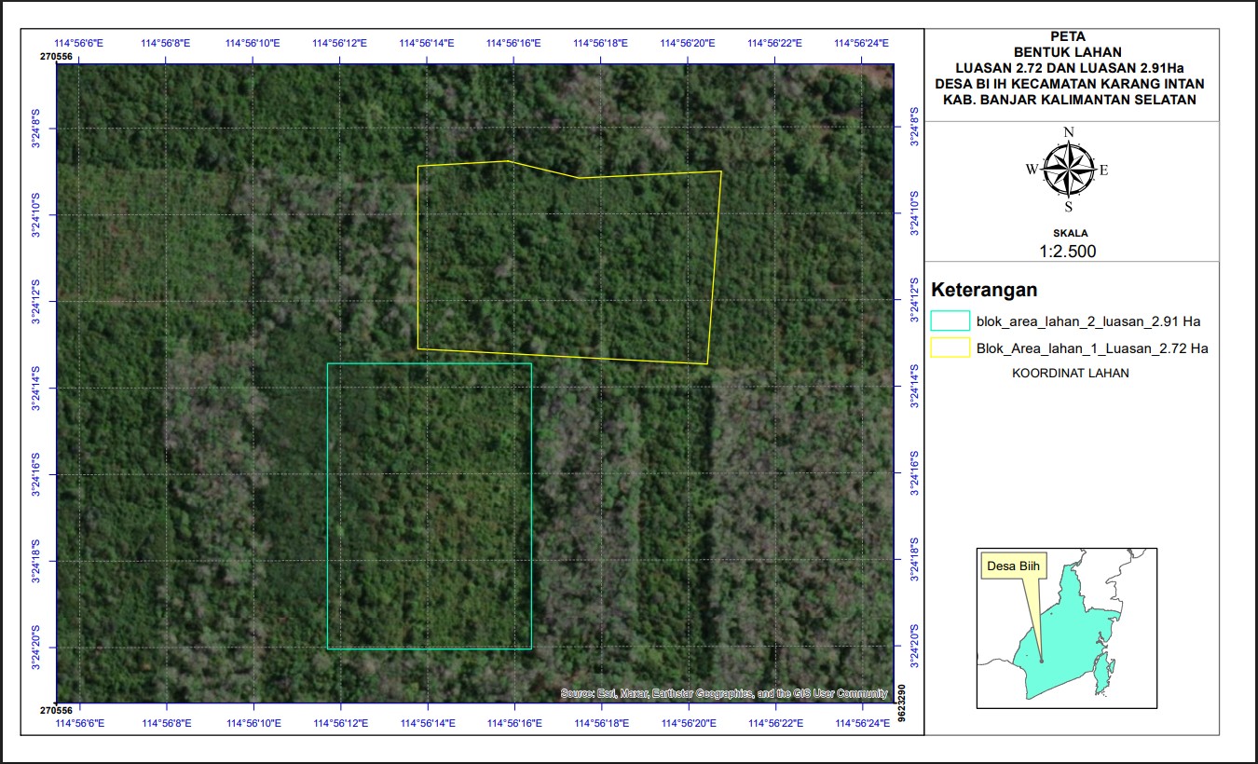Click the top 114°56'16"E longitude label
Image resolution: width=1258 pixels, height=764 pixels.
coord(513,43)
